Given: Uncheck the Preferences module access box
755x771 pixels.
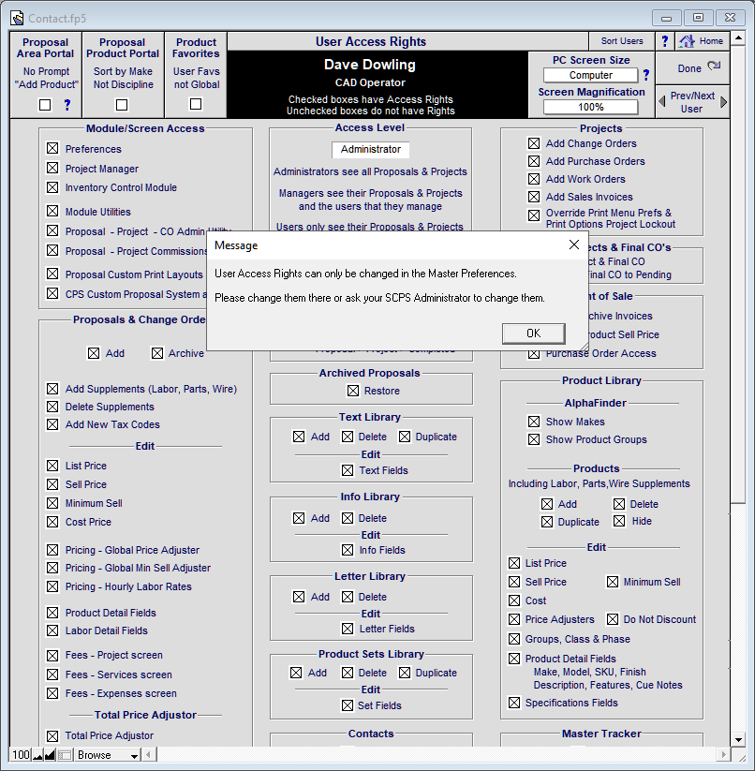Looking at the screenshot, I should click(x=52, y=148).
